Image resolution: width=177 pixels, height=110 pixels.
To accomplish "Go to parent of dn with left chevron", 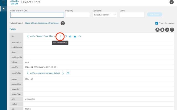I will (28, 36).
